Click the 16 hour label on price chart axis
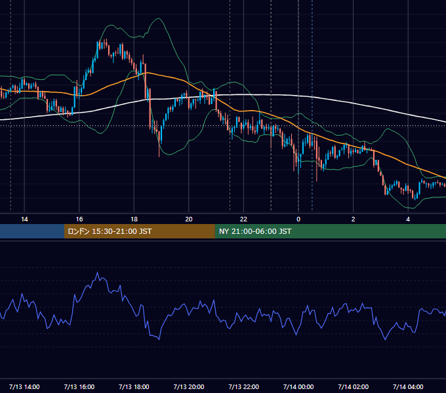Screen dimensions: 446x393 click(x=79, y=219)
